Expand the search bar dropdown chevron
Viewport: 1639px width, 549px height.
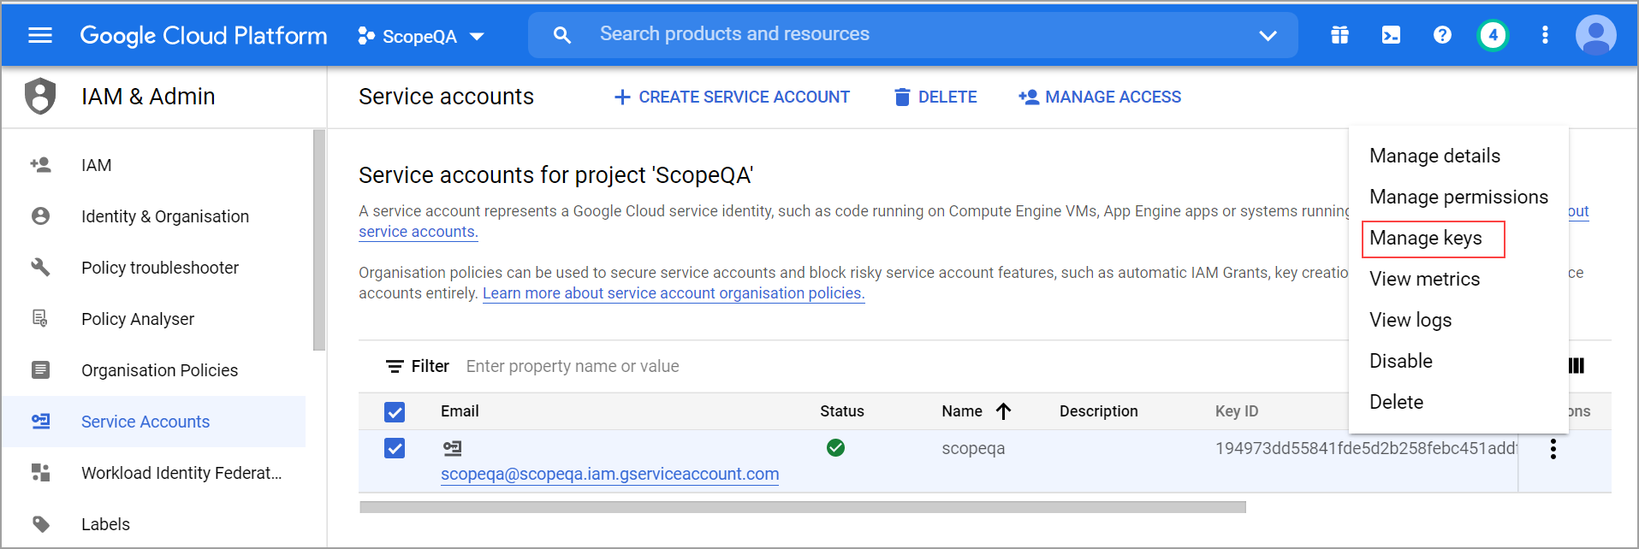(x=1268, y=35)
